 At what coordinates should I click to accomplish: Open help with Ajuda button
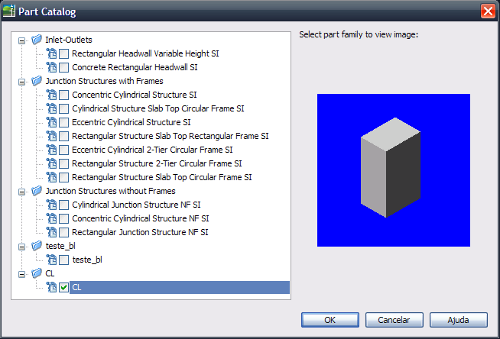458,320
